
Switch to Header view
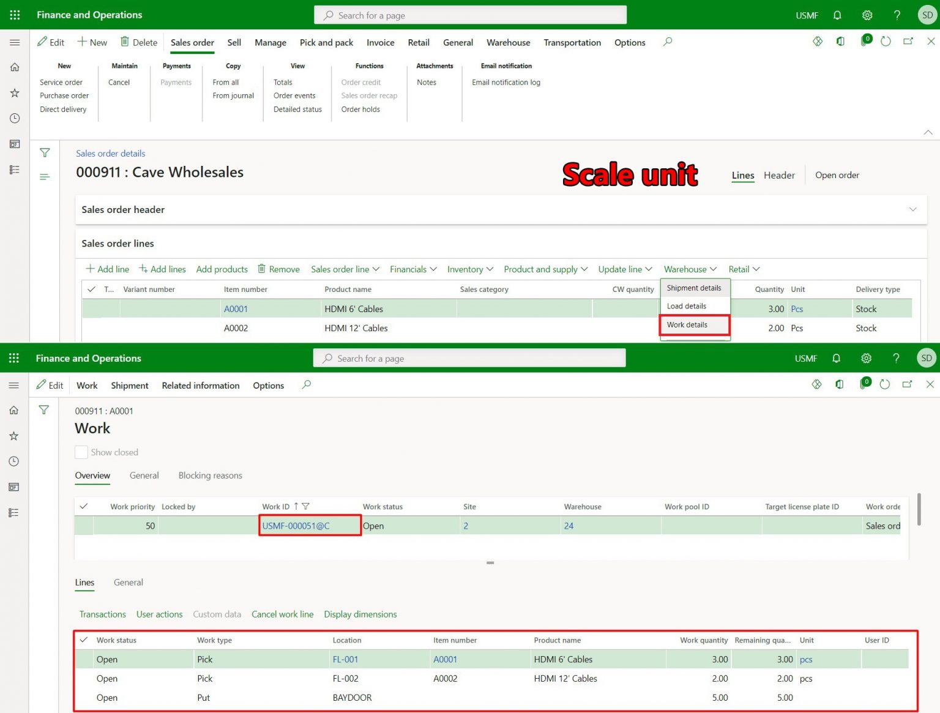point(779,175)
